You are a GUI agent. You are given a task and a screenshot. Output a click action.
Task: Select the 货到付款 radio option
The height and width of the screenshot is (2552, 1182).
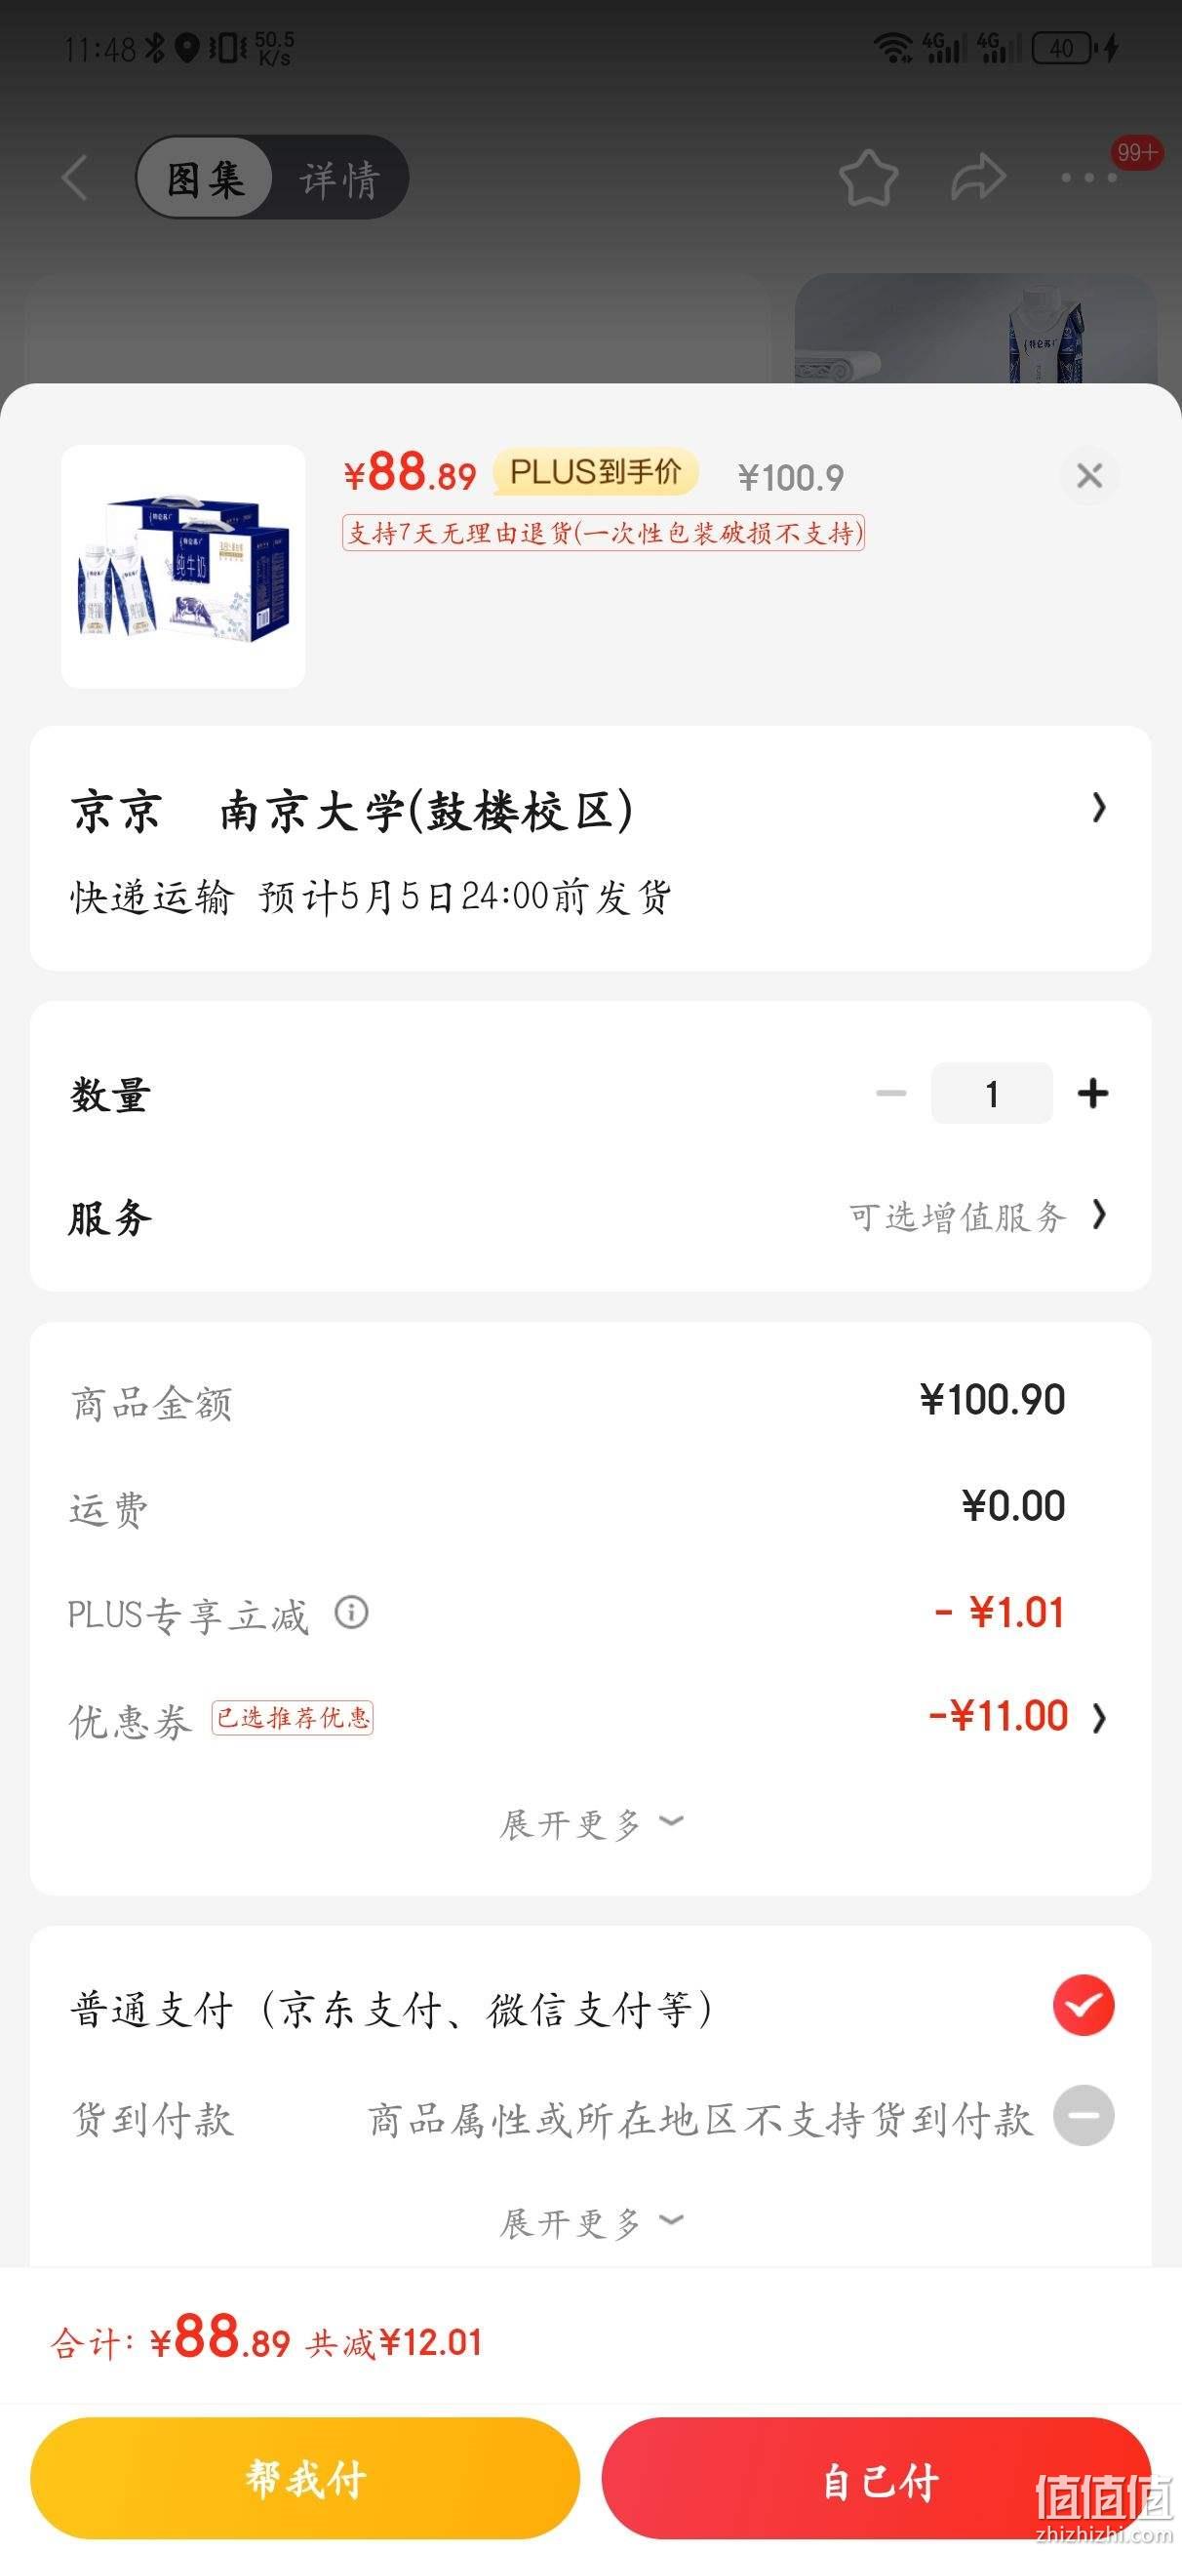(1083, 2115)
